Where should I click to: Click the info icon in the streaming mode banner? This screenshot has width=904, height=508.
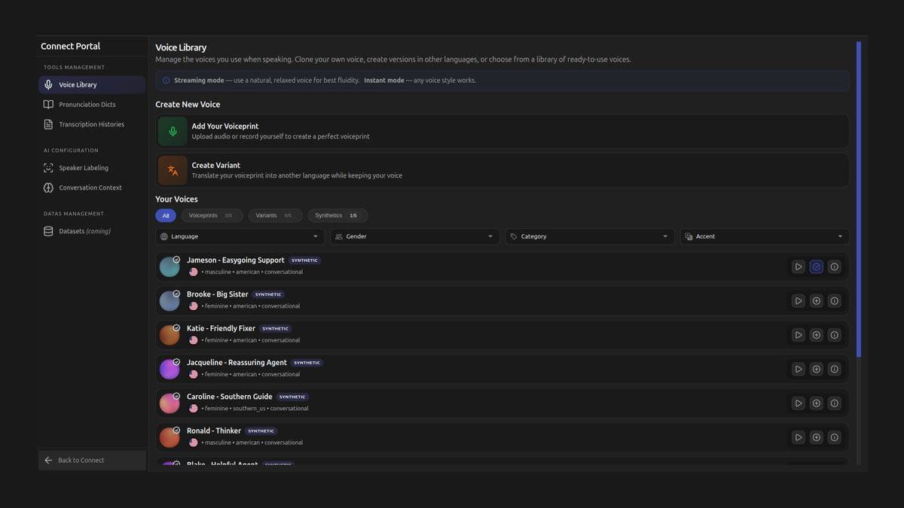point(166,81)
